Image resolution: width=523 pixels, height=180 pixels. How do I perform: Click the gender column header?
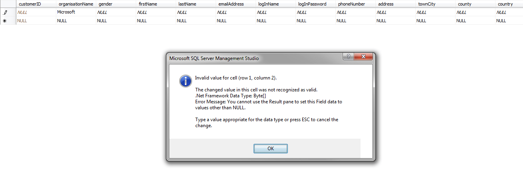pos(105,4)
